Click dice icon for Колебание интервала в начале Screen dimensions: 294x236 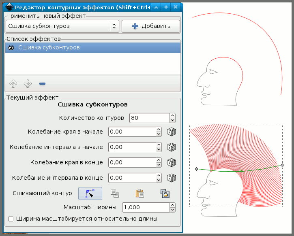click(172, 147)
